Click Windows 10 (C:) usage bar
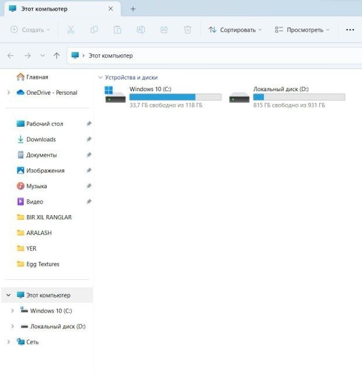 click(175, 97)
